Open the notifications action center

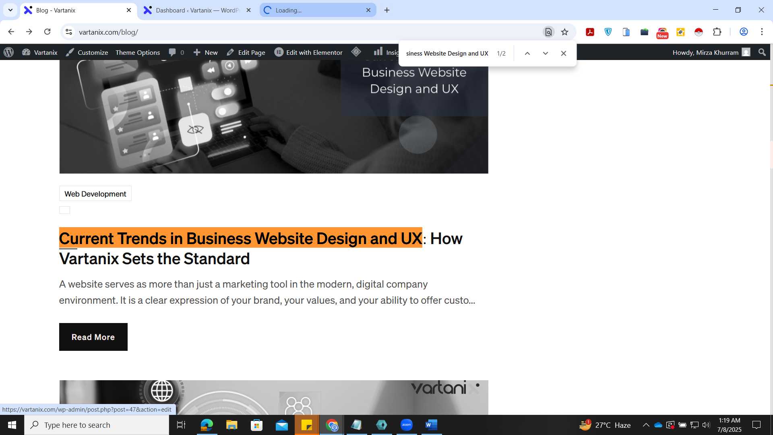756,425
